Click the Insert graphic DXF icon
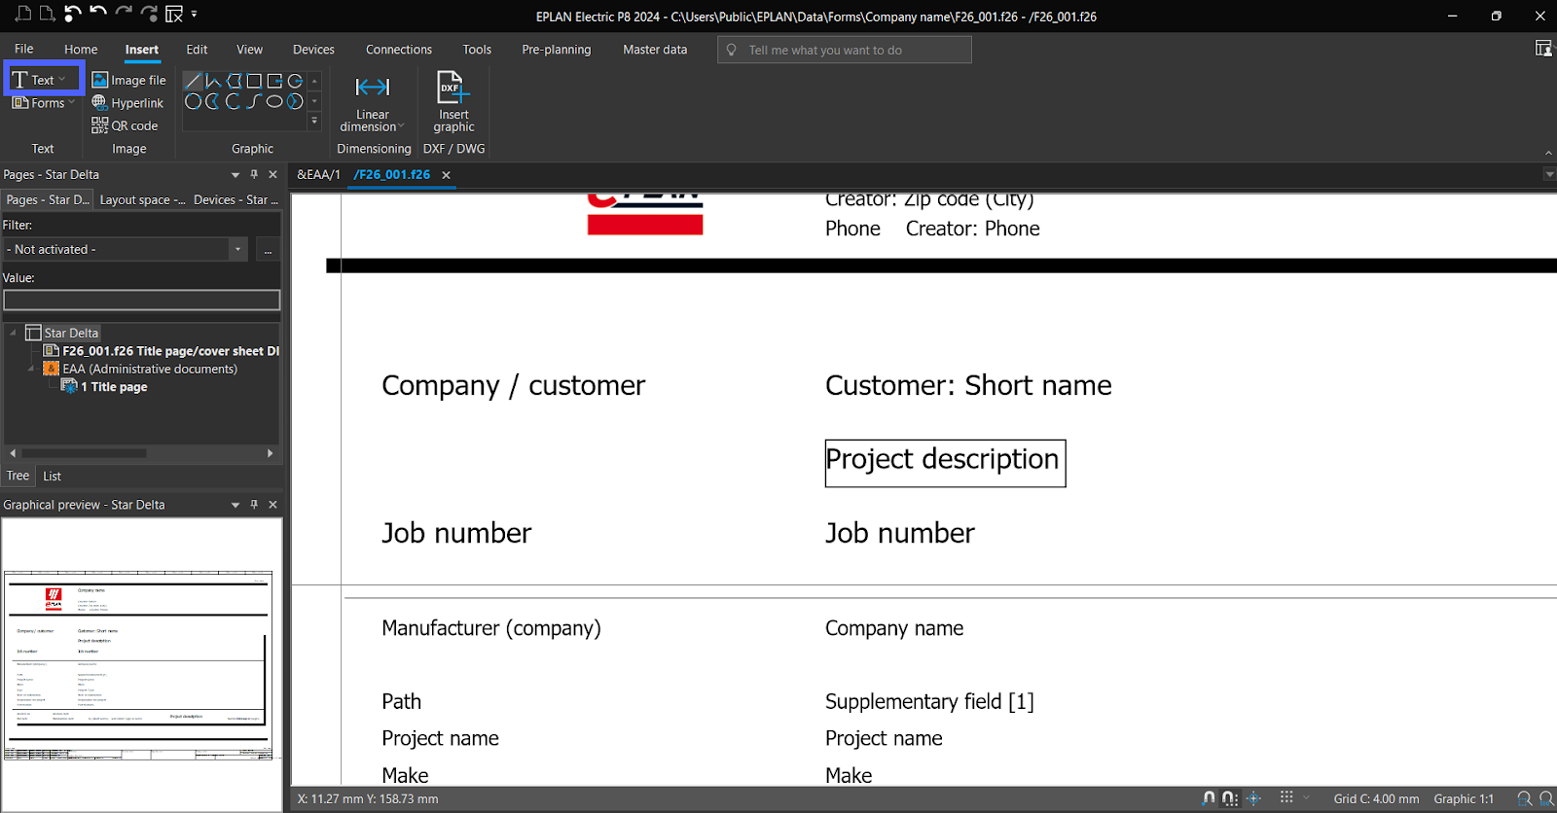 pos(453,88)
